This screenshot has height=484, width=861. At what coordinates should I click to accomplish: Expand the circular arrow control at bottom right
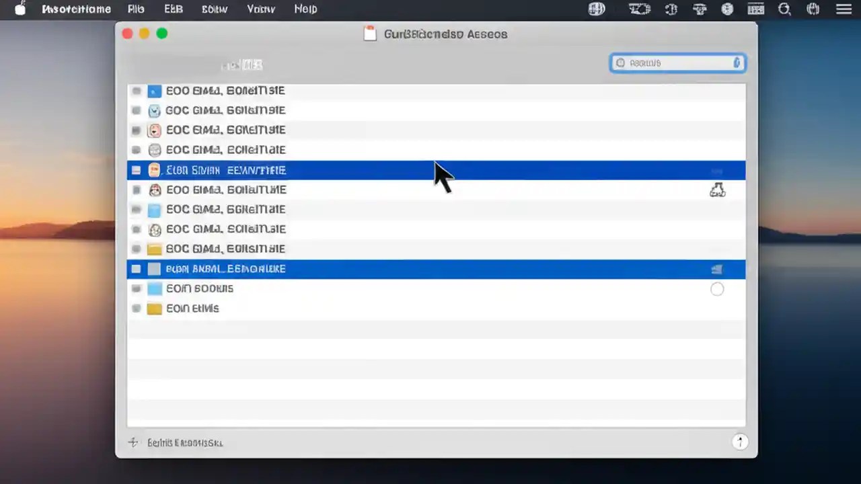(740, 442)
